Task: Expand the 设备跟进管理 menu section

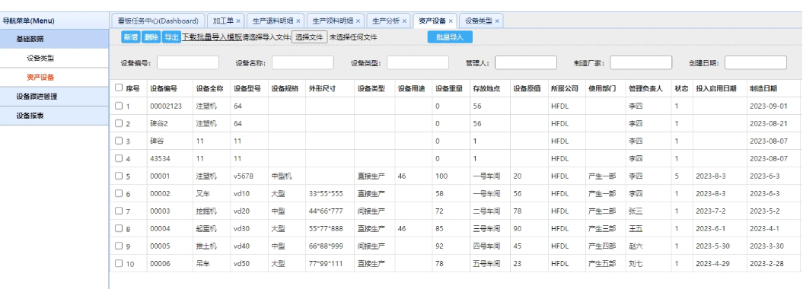Action: pos(54,96)
